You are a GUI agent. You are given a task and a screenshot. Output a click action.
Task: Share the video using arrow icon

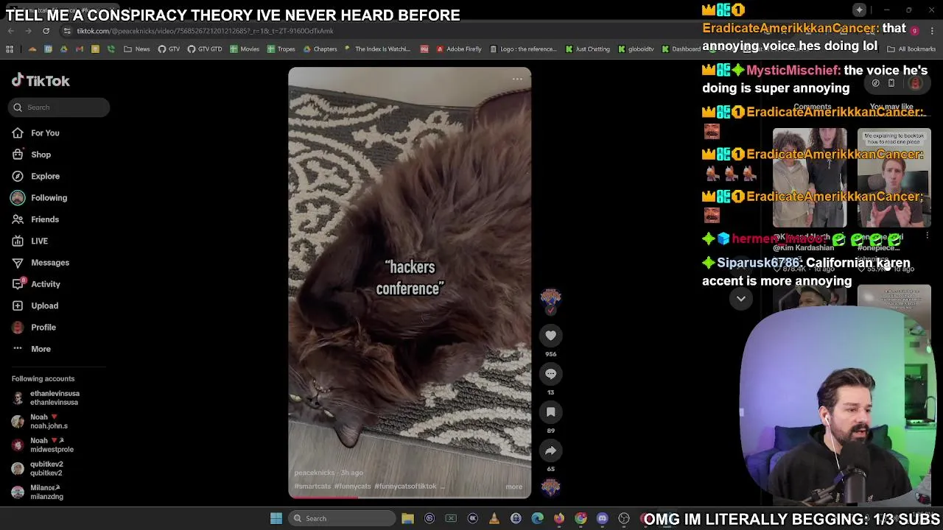point(550,451)
